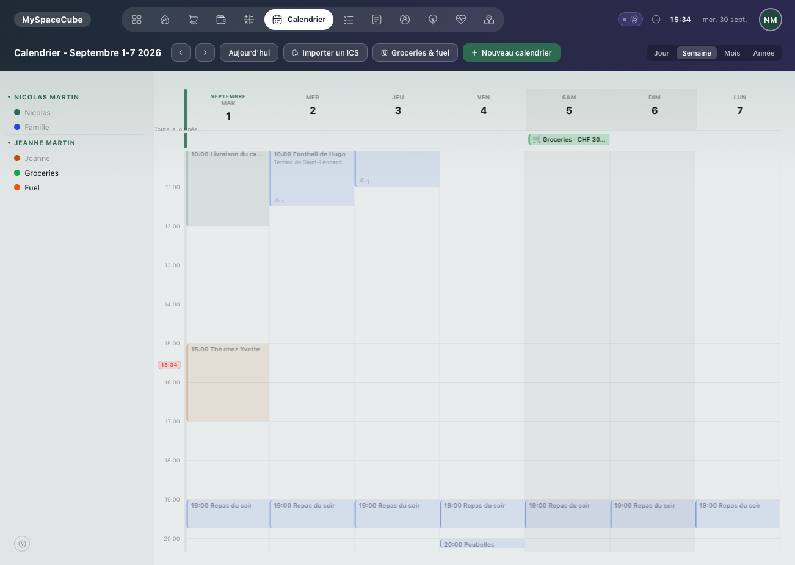This screenshot has width=795, height=565.
Task: Open the Football de Hugo event
Action: (x=312, y=178)
